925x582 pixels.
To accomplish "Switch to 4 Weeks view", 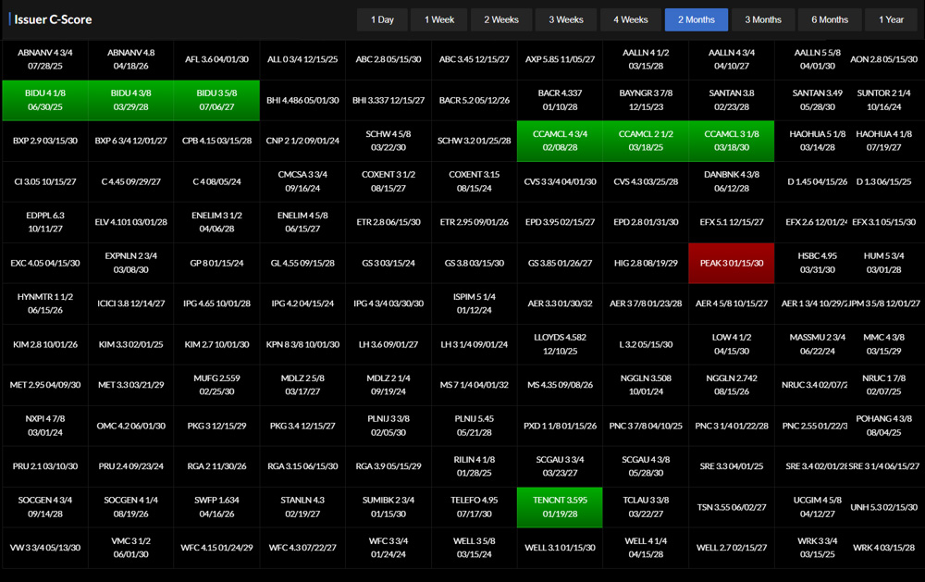I will tap(631, 19).
